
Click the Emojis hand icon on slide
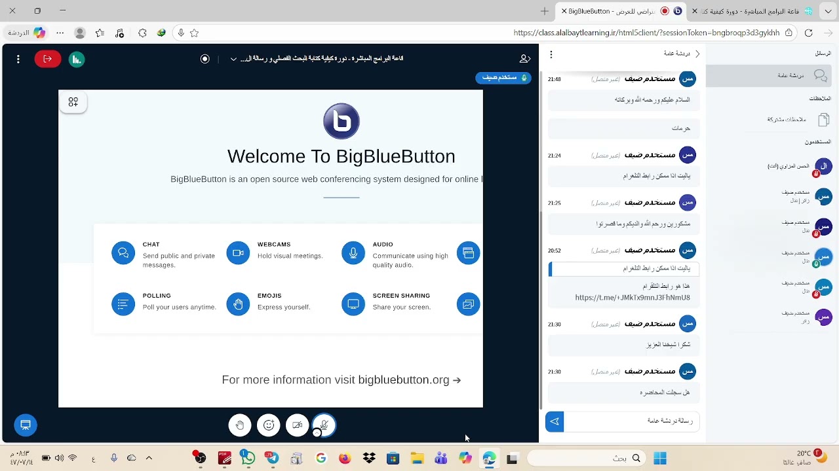point(238,304)
